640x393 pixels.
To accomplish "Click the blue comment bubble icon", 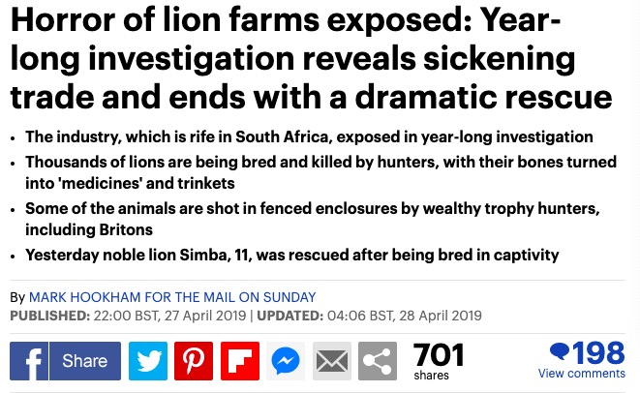I will [x=560, y=351].
